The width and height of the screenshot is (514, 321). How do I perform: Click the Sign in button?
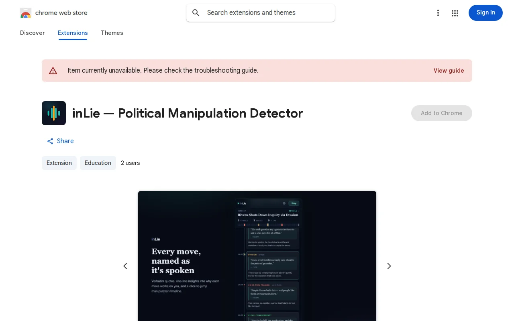[485, 13]
